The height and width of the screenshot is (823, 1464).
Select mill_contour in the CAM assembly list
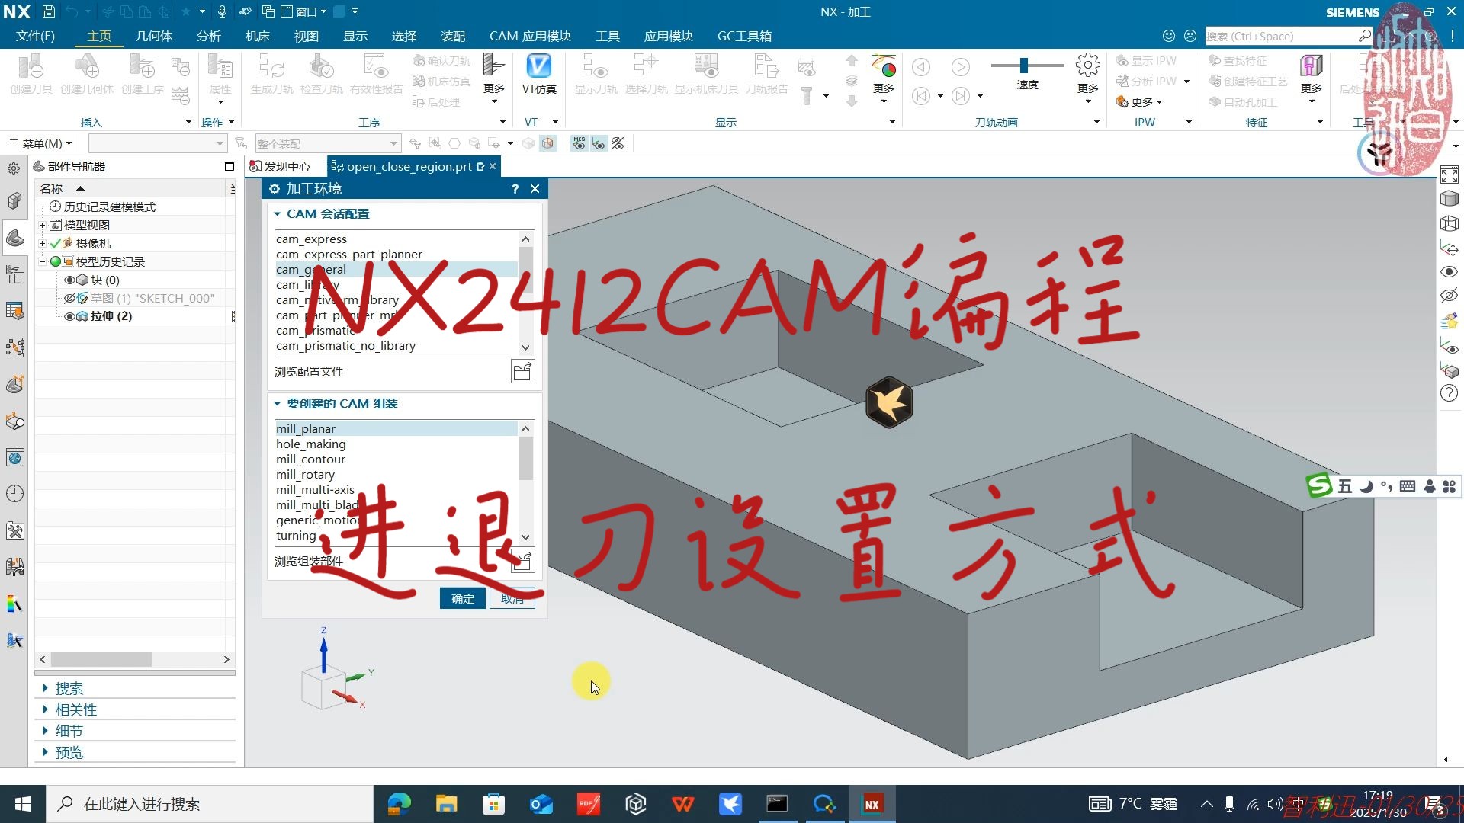pos(311,459)
